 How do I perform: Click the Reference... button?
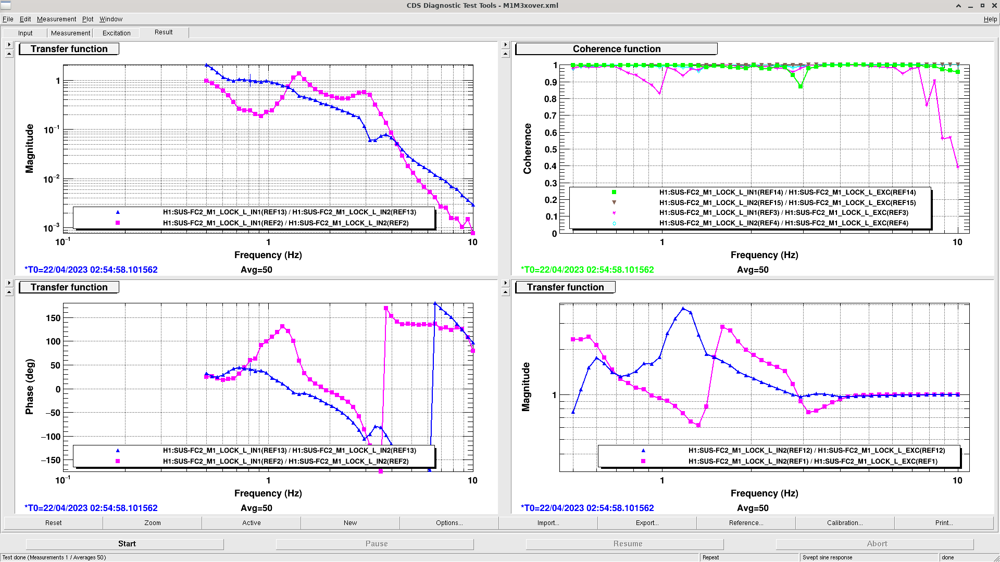(746, 523)
